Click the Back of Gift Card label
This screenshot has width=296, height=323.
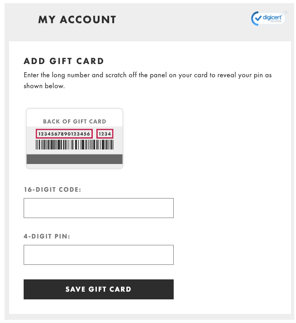[75, 121]
